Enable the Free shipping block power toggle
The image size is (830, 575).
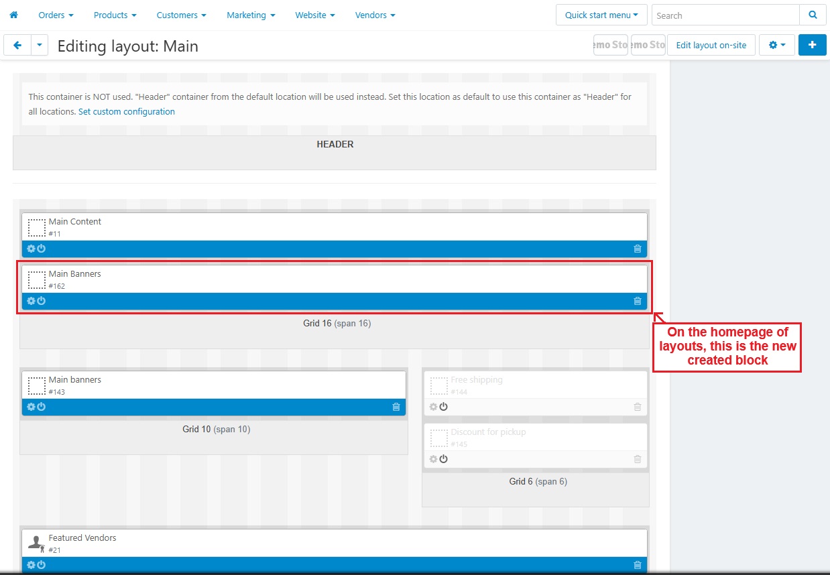point(443,407)
